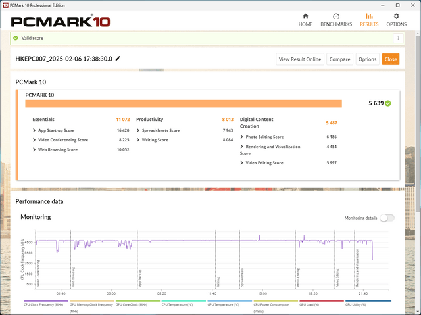Screen dimensions: 421x315
Task: Open the Home tab icon
Action: (x=305, y=16)
